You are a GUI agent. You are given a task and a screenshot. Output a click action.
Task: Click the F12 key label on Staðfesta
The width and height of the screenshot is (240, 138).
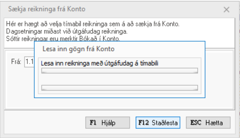[x=143, y=123]
